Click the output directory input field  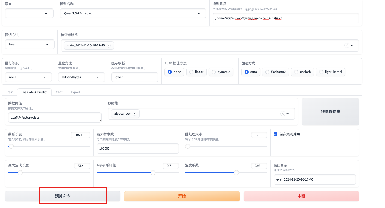point(314,179)
